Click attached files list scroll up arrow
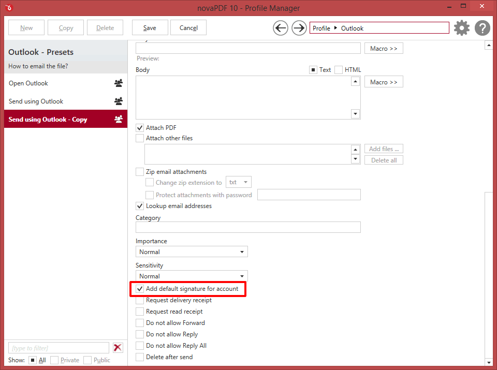 point(355,150)
